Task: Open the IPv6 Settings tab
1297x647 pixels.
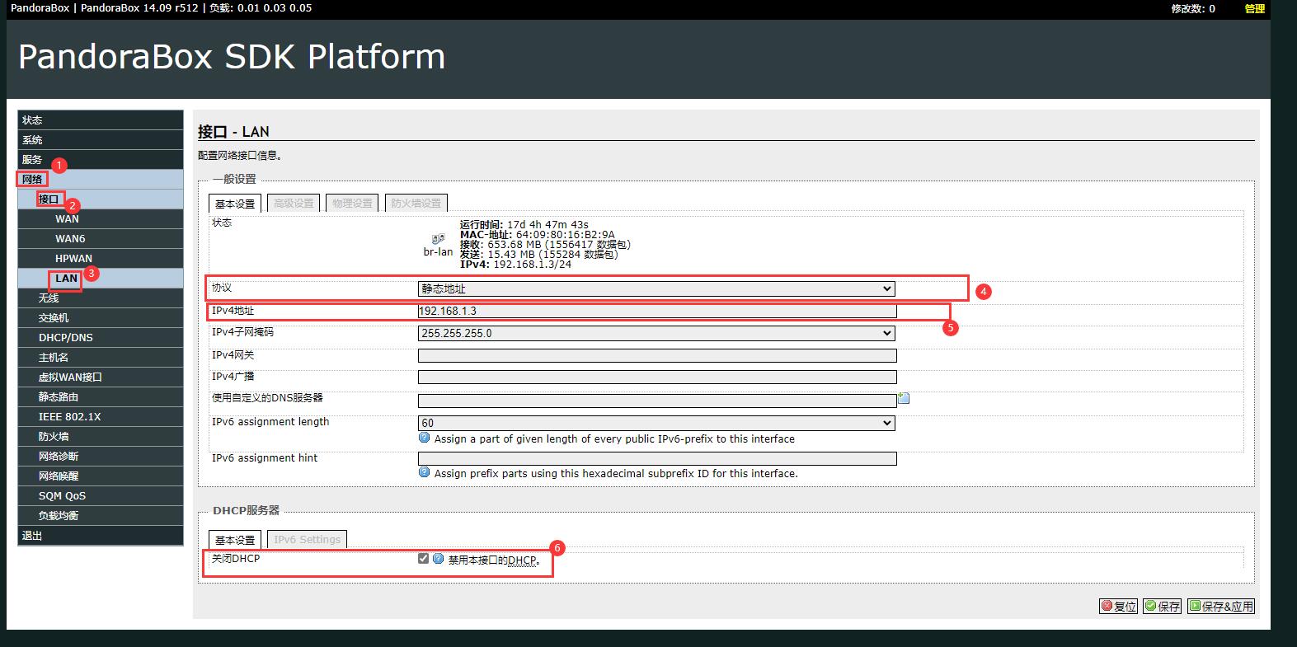Action: (x=308, y=540)
